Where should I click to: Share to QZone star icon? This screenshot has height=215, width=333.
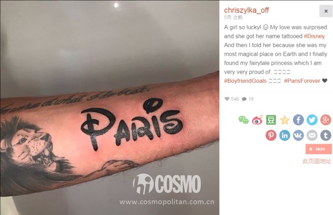pyautogui.click(x=285, y=120)
